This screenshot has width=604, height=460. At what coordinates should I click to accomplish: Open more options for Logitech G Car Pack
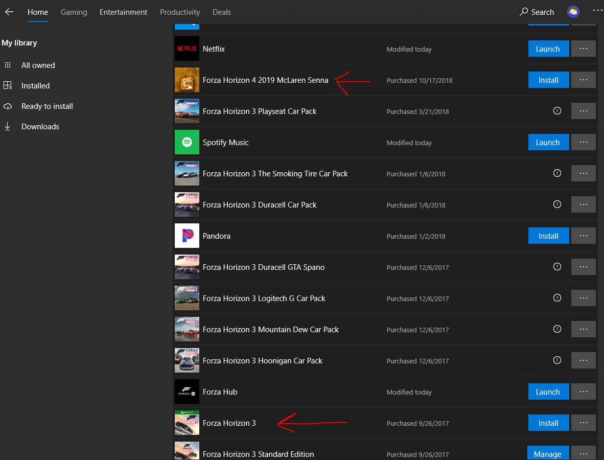point(584,298)
